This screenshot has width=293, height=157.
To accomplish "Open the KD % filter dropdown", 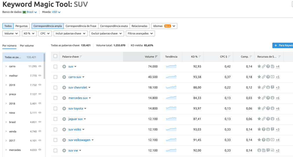I will coord(29,33).
